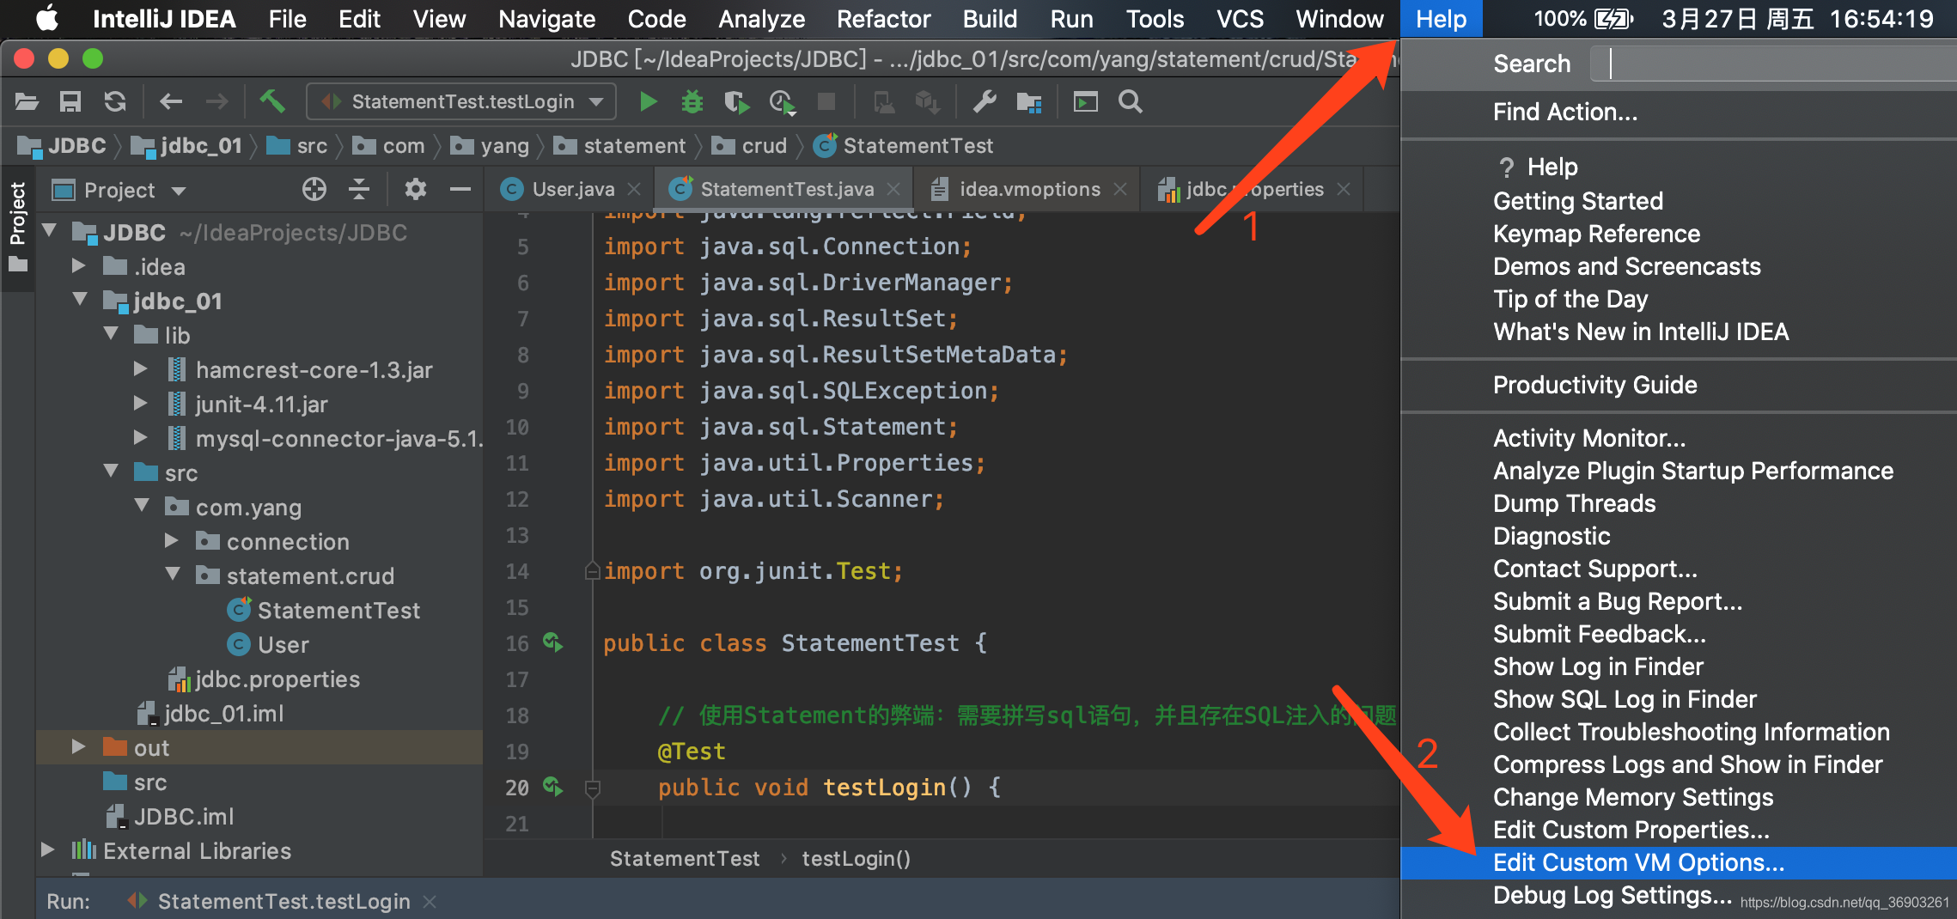
Task: Click the testLogin() editor breadcrumb
Action: [x=856, y=858]
